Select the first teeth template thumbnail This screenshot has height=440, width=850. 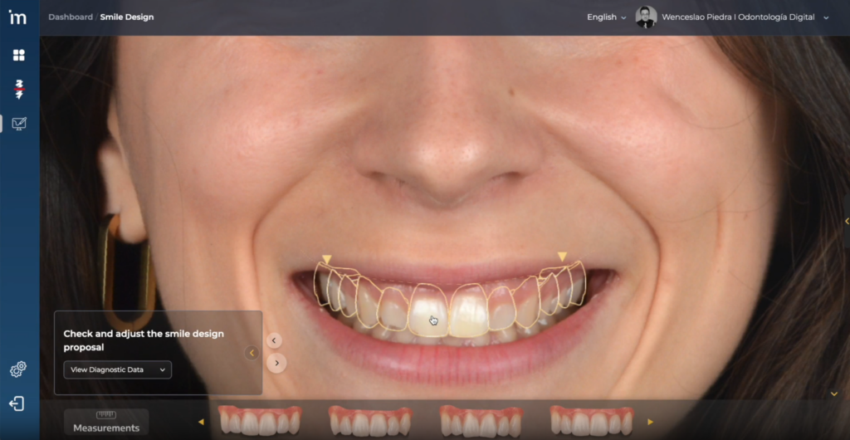click(x=260, y=421)
